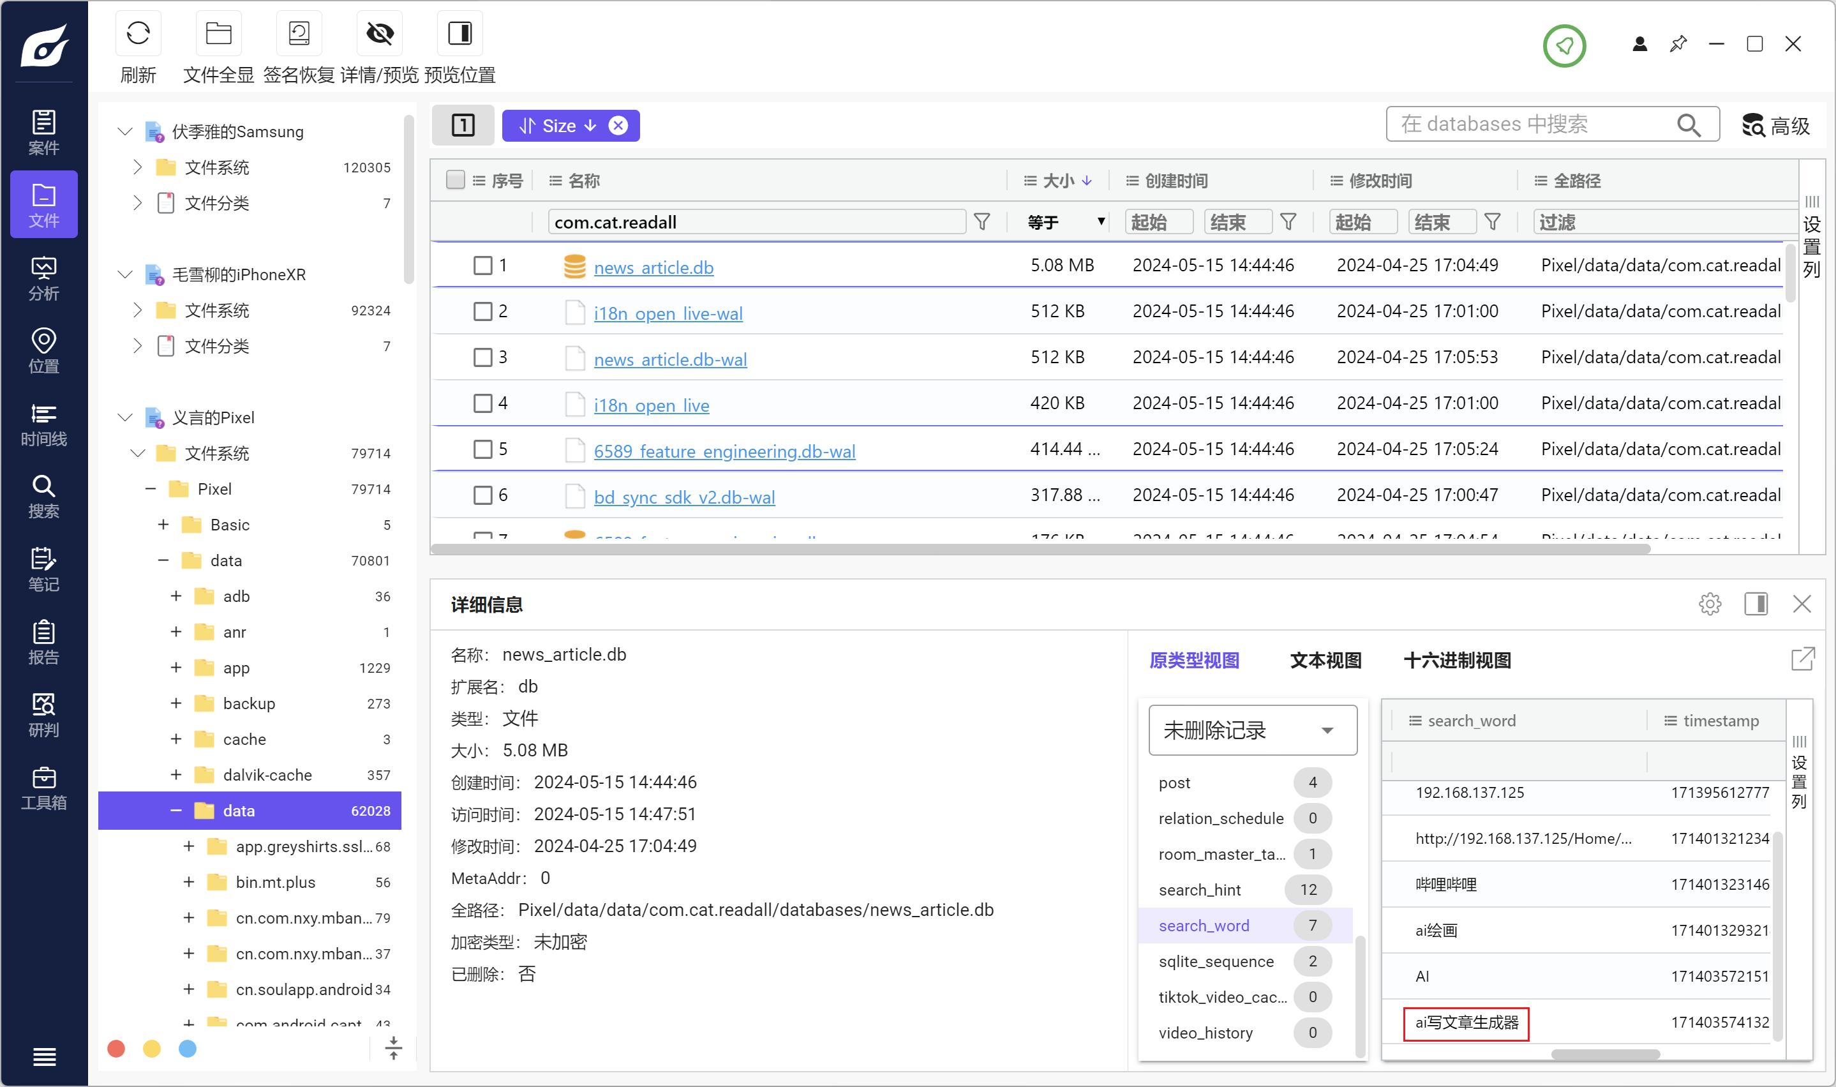Click the collapse tree icon below file tree
The width and height of the screenshot is (1836, 1087).
pos(393,1048)
